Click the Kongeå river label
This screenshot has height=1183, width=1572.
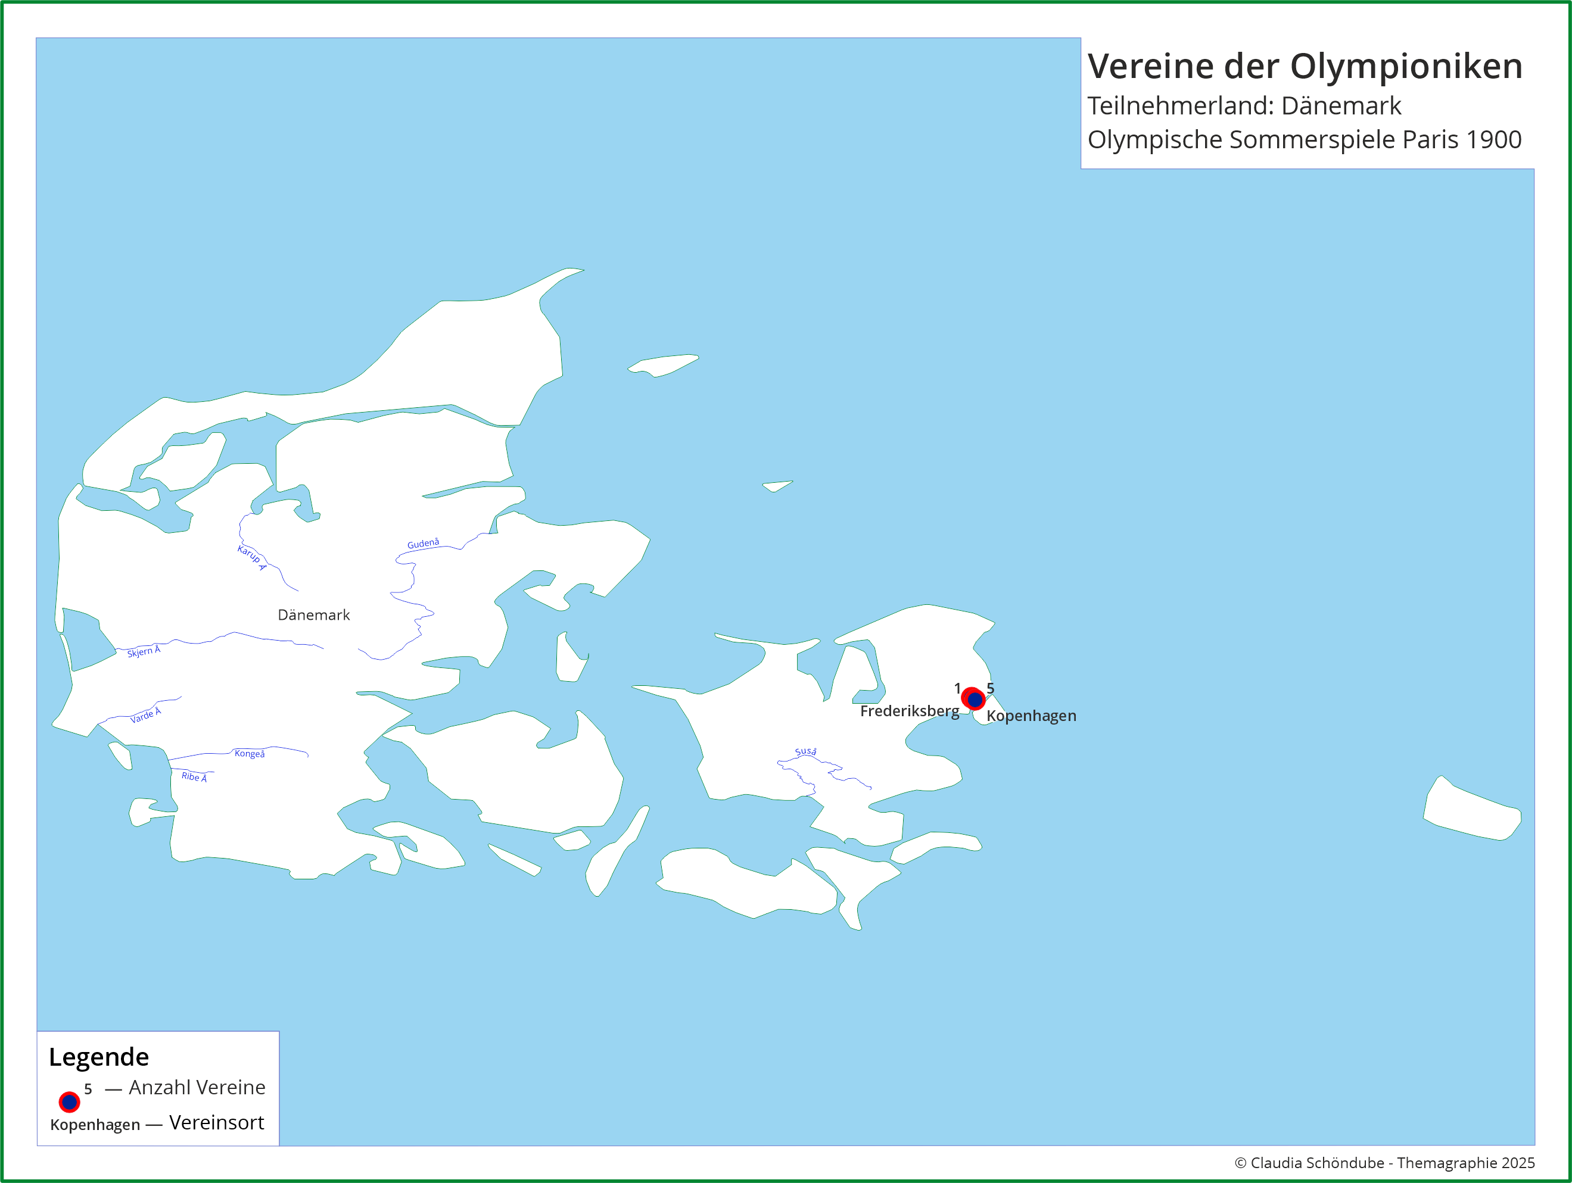(x=250, y=754)
